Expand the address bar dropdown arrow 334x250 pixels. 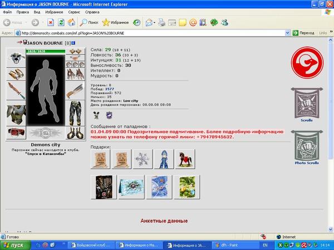coord(287,33)
